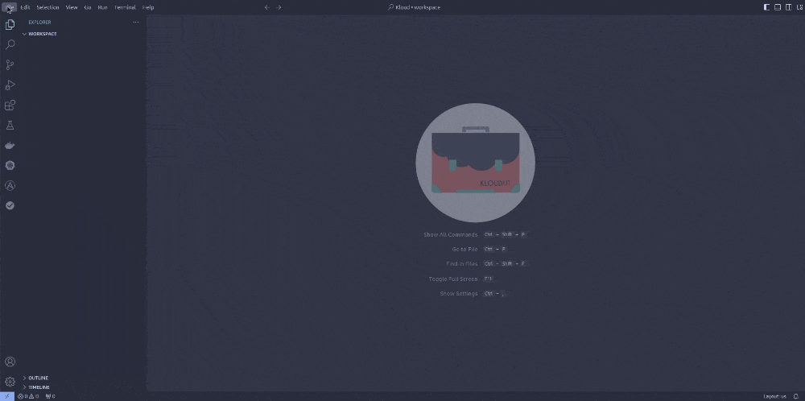Open notifications bell in status bar
This screenshot has width=805, height=401.
point(796,396)
